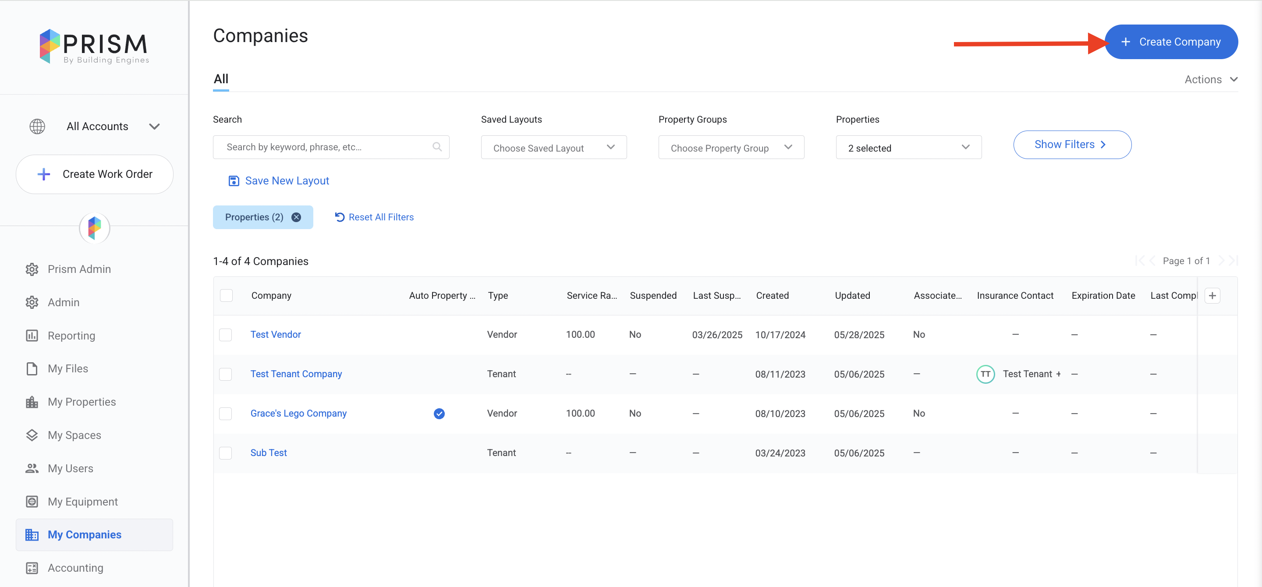Open the Grace's Lego Company link

tap(298, 414)
